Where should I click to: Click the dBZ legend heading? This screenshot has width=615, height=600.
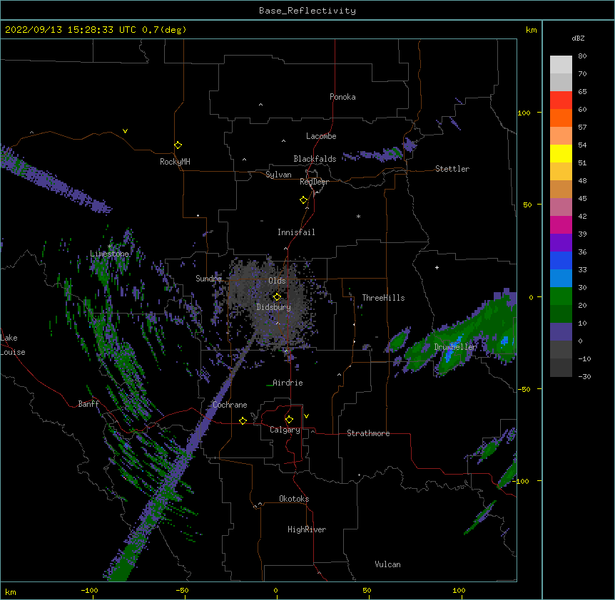pyautogui.click(x=578, y=38)
